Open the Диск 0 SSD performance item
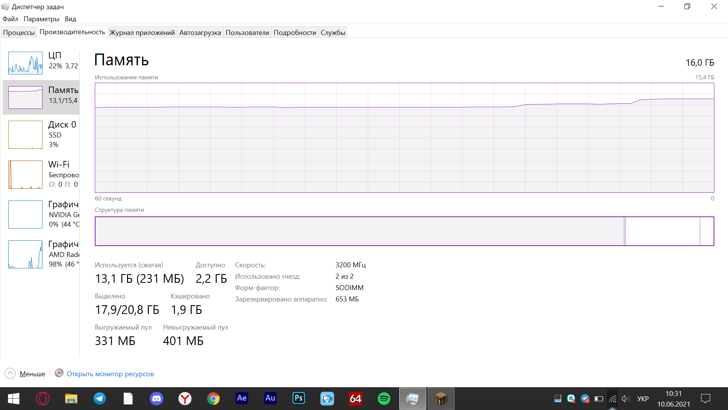The image size is (728, 410). coord(25,135)
